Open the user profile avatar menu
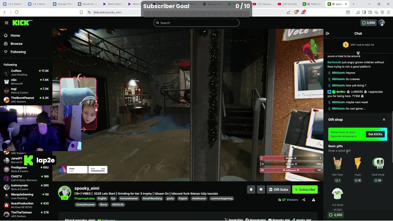Viewport: 393px width, 221px height. click(x=382, y=23)
